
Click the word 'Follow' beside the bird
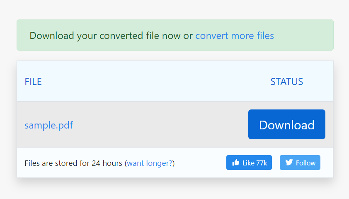305,163
